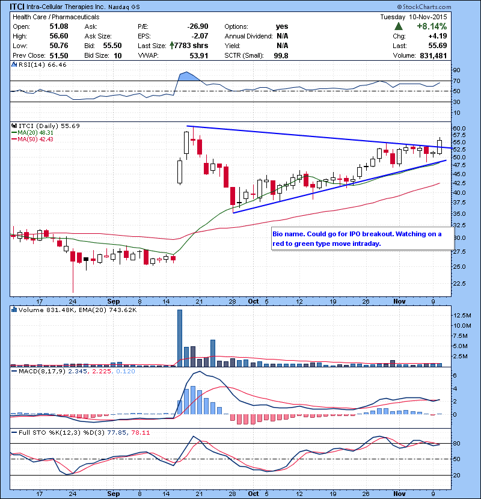
Task: Click the EPS value -2.07
Action: 200,36
